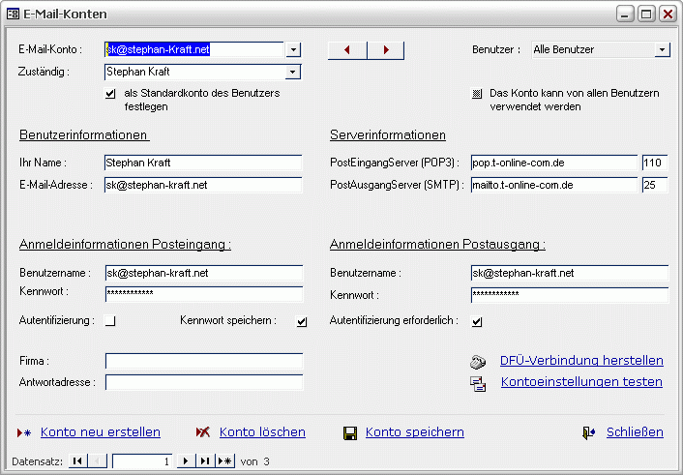Click the 'Kontoeinstellungen testen' link
The height and width of the screenshot is (475, 683).
pyautogui.click(x=580, y=382)
